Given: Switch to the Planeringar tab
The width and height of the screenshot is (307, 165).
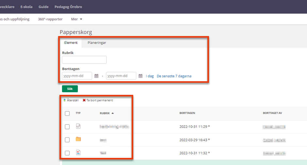Looking at the screenshot, I should tap(97, 43).
